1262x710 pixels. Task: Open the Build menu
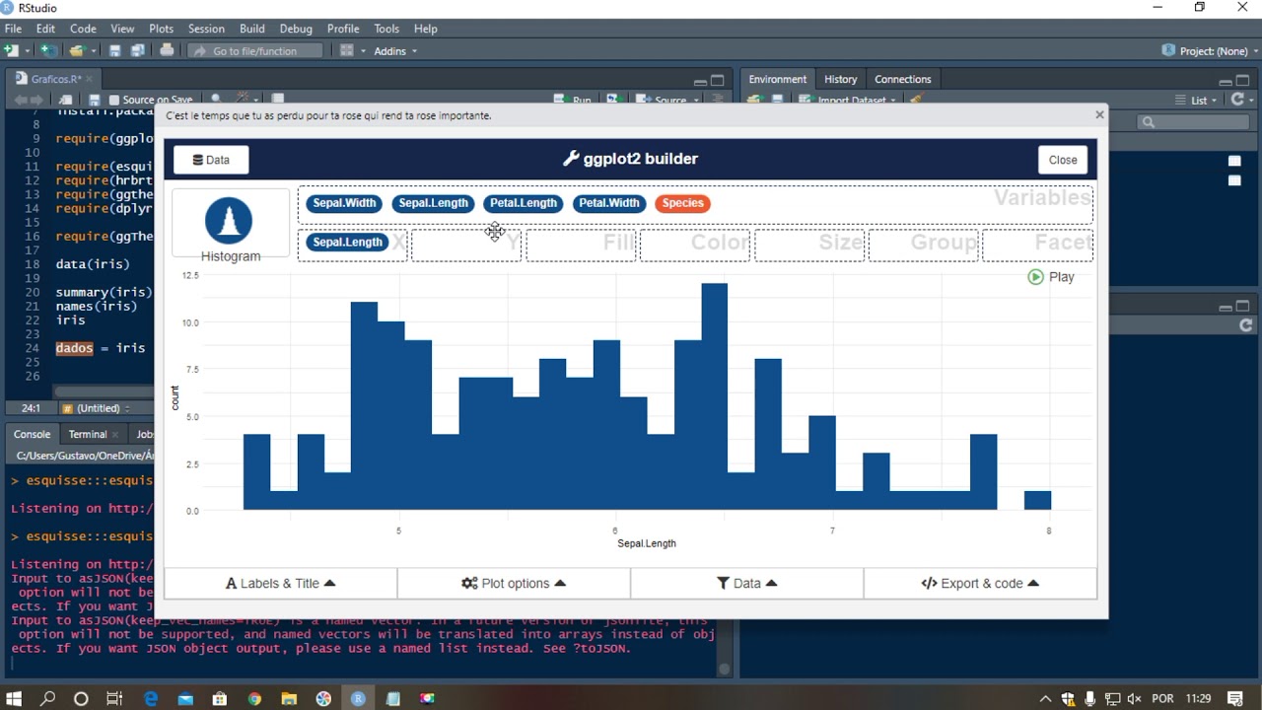251,29
